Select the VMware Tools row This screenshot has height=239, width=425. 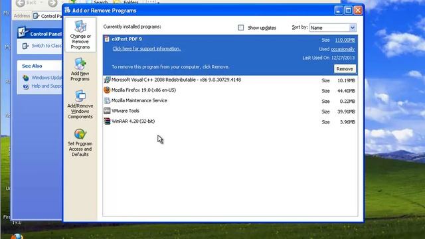(230, 111)
